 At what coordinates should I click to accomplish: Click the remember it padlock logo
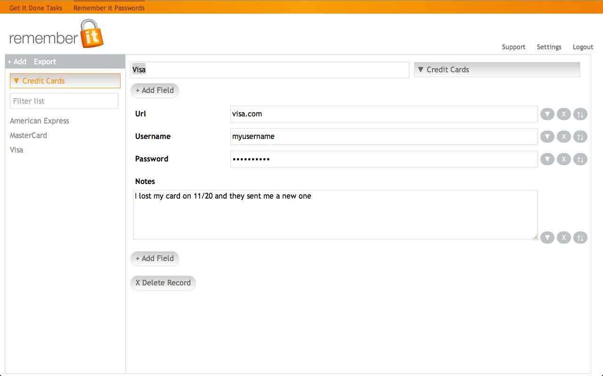56,34
